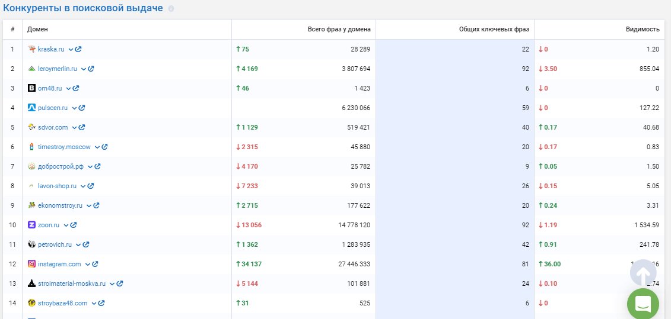Open the green chat widget
The image size is (671, 319).
tap(643, 304)
